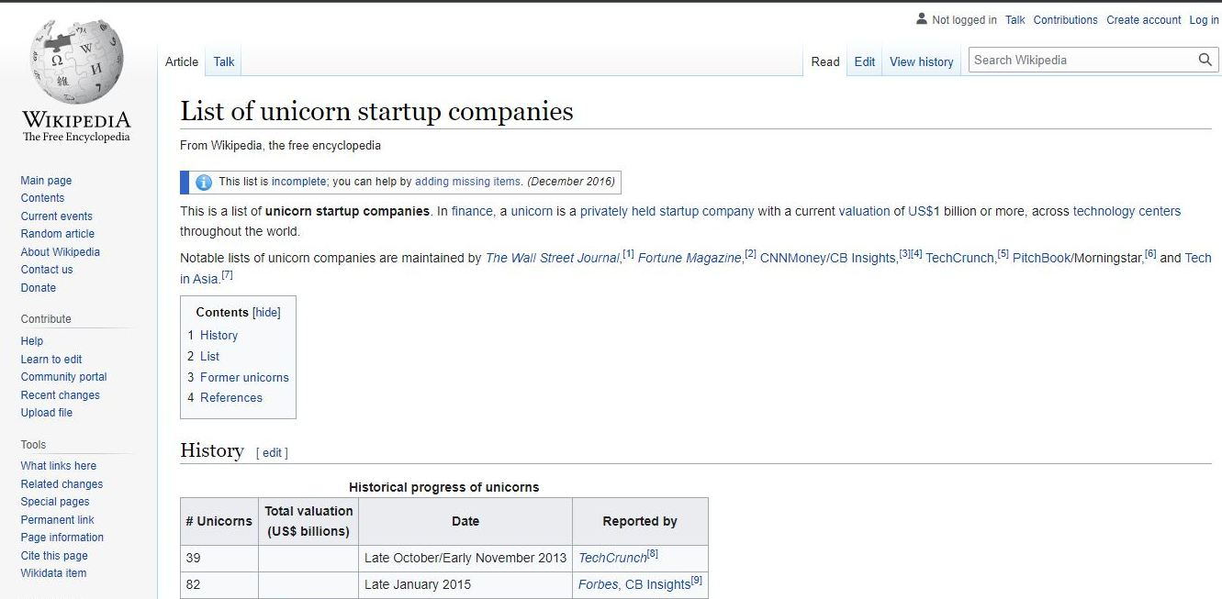The width and height of the screenshot is (1222, 599).
Task: Go to Main page
Action: click(x=46, y=181)
